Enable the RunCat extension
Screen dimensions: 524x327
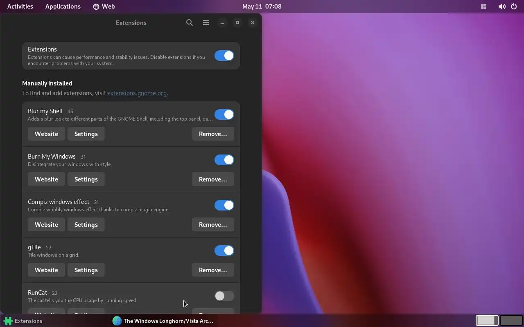[x=224, y=296]
